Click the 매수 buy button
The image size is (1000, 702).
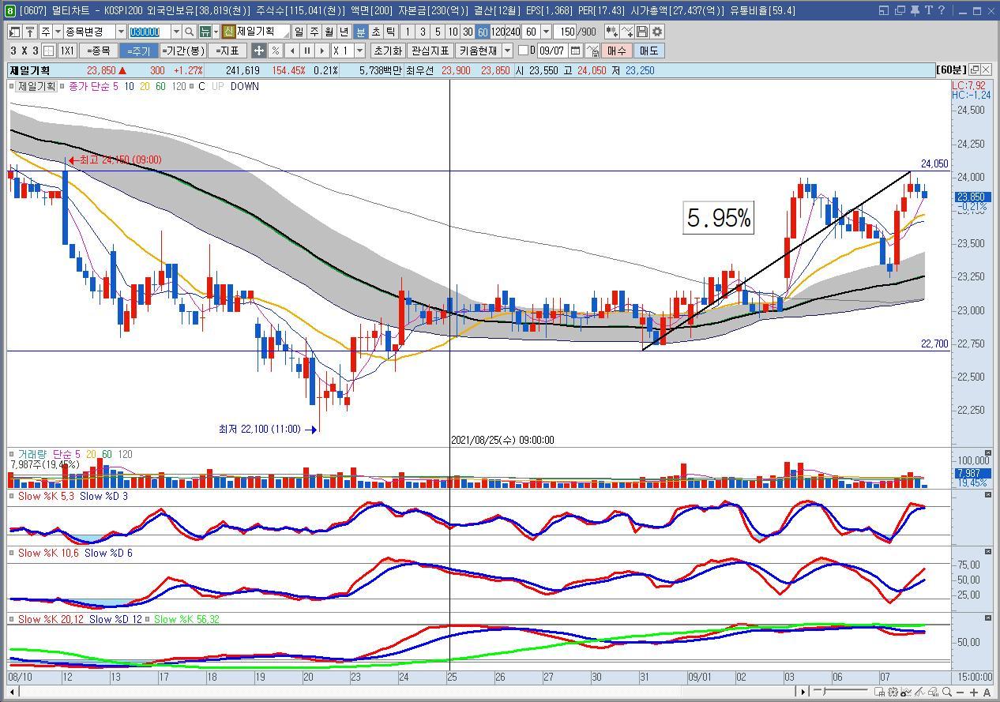pos(617,51)
